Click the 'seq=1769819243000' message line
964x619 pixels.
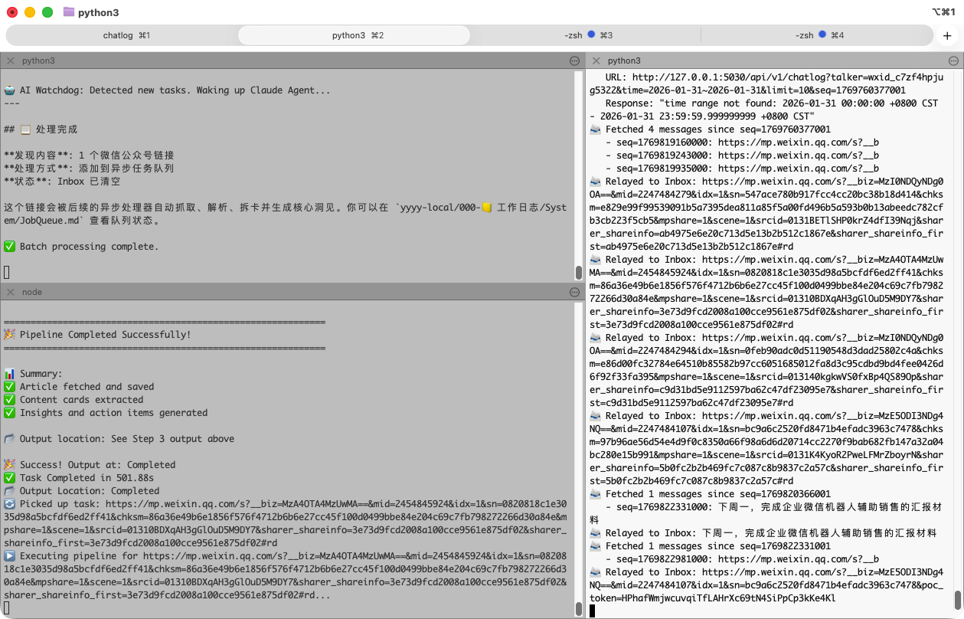[741, 156]
